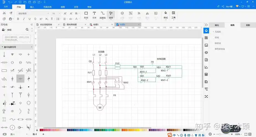Click the search magnifier in symbol library
The width and height of the screenshot is (256, 137).
pos(27,30)
